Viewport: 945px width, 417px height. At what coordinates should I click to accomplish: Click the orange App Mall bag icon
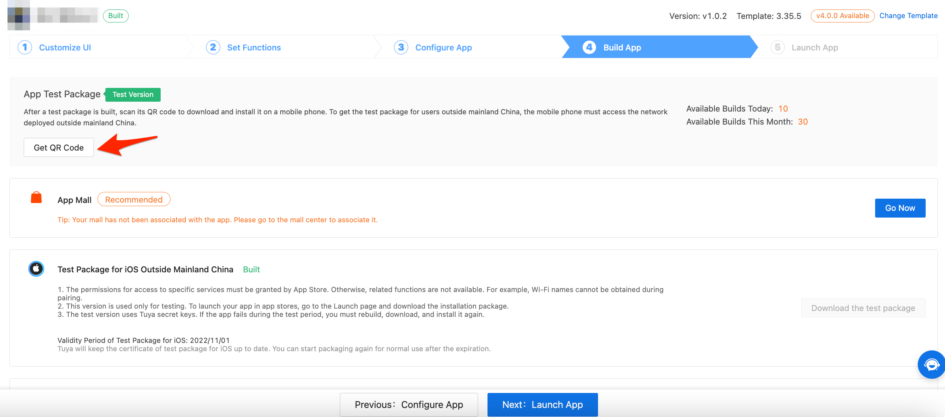[36, 198]
